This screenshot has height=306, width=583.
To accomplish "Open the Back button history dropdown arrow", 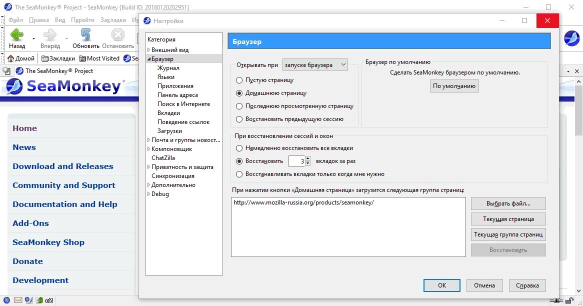I will coord(33,38).
